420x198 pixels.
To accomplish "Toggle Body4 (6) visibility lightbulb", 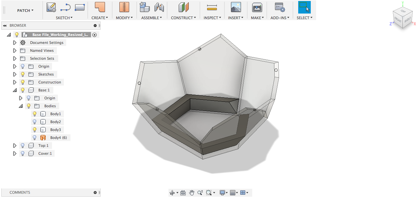I will tap(34, 138).
